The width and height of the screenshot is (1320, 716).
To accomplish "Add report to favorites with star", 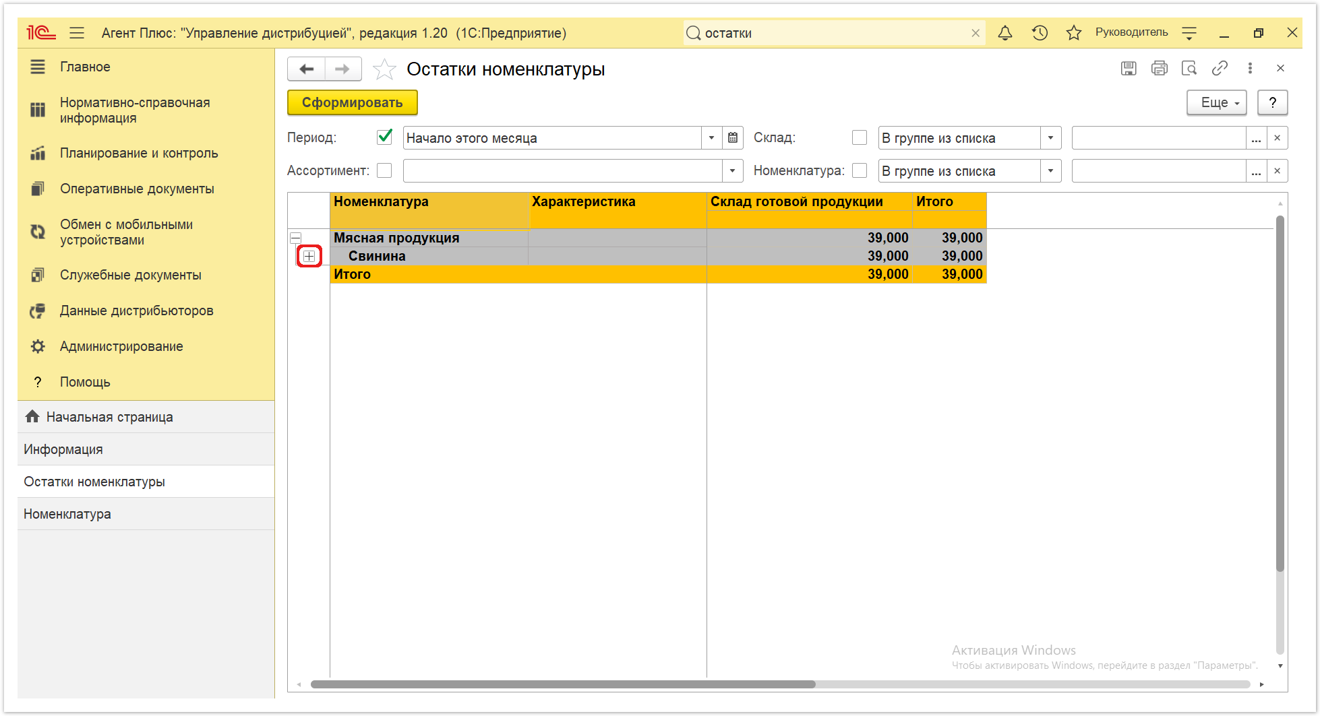I will click(x=384, y=69).
